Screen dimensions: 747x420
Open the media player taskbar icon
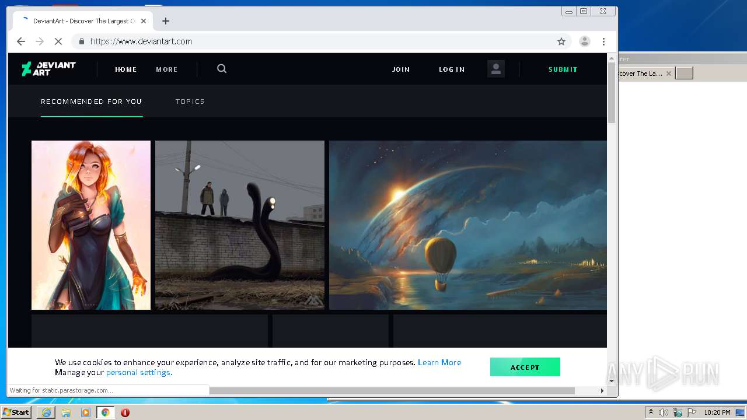point(86,412)
